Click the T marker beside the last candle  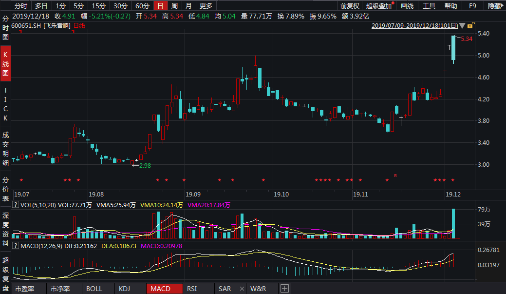449,47
